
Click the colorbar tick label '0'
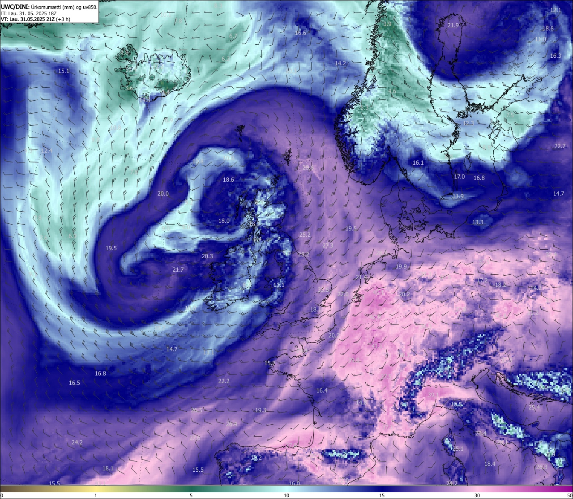point(2,495)
